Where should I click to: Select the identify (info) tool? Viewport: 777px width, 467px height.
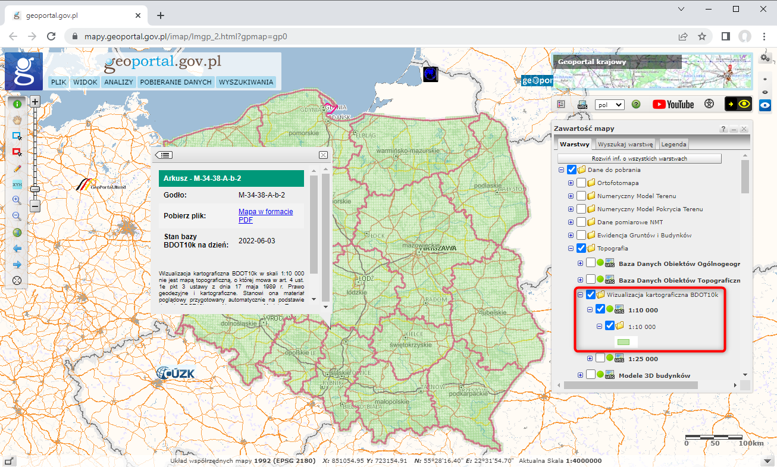pos(17,104)
